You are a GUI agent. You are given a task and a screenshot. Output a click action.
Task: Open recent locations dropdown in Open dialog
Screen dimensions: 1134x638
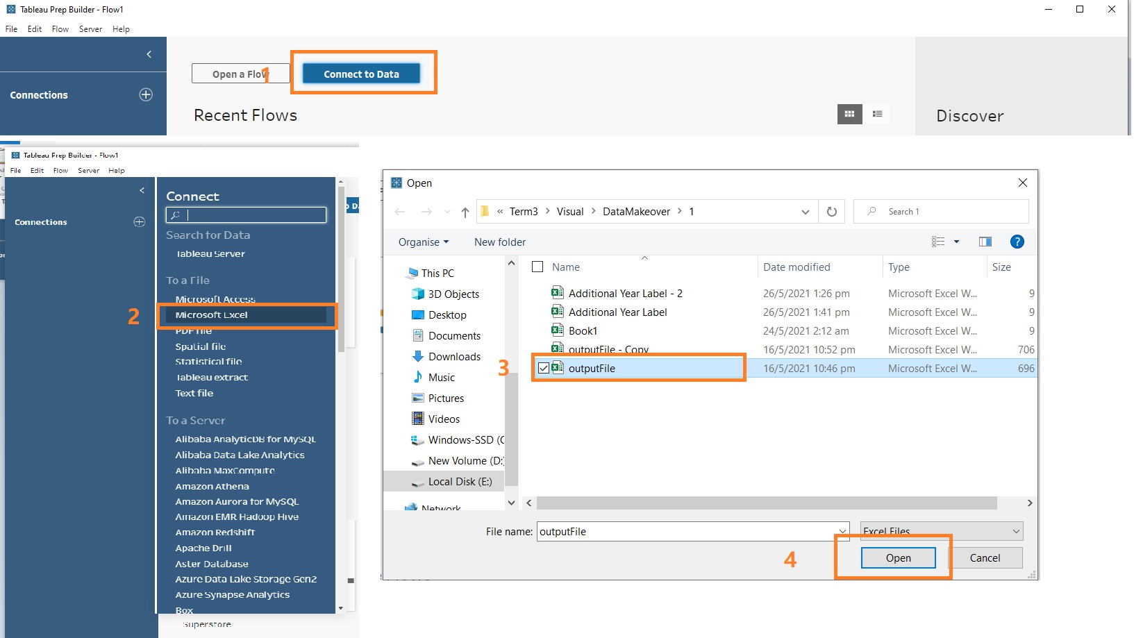coord(447,212)
